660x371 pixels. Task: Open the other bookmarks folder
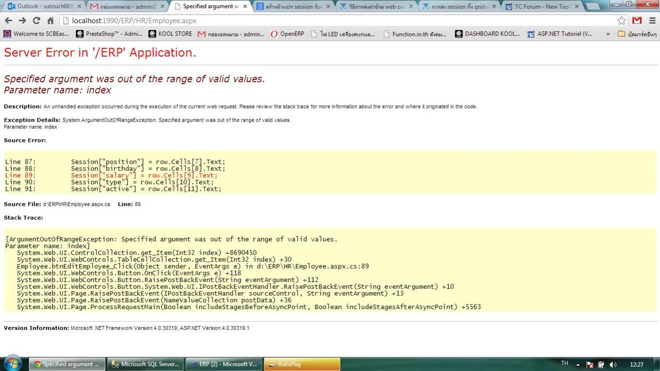click(637, 34)
